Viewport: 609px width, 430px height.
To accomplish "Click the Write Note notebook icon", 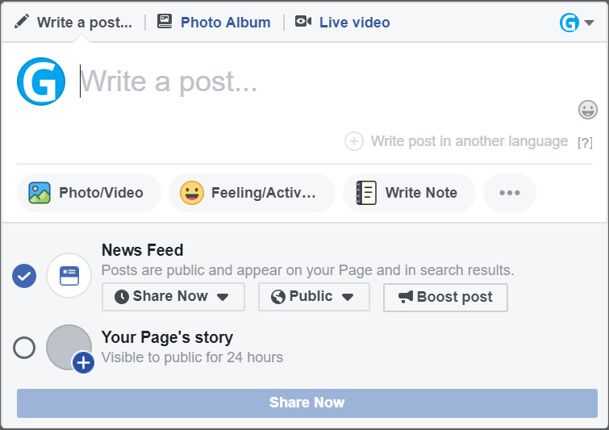I will click(x=366, y=193).
